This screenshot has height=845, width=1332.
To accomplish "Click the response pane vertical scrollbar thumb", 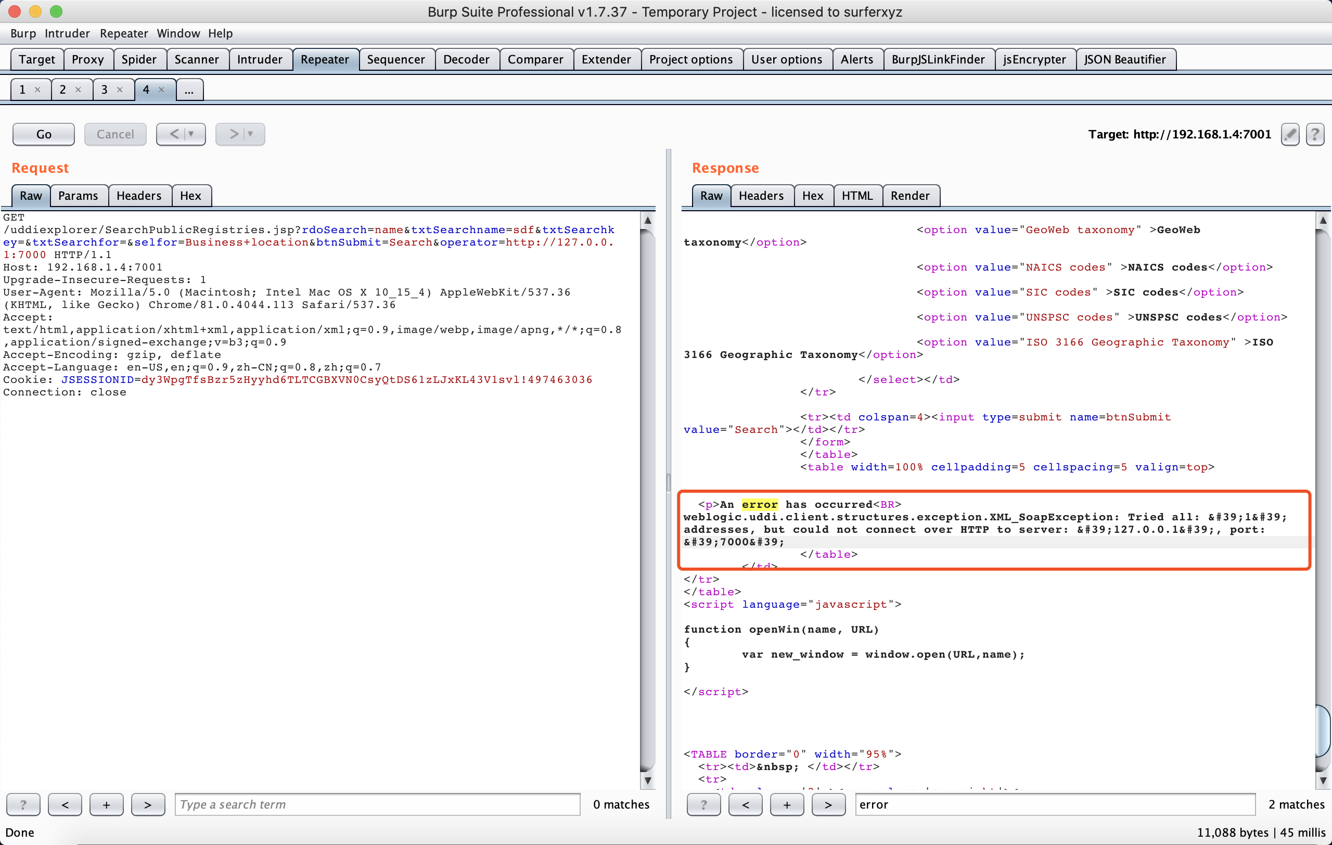I will pyautogui.click(x=1323, y=731).
